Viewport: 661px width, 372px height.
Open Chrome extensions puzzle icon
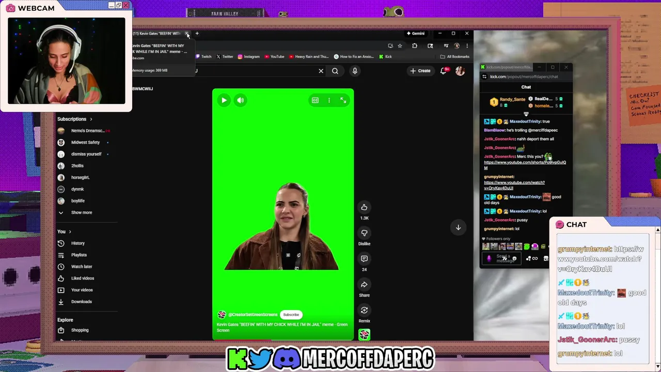(415, 45)
